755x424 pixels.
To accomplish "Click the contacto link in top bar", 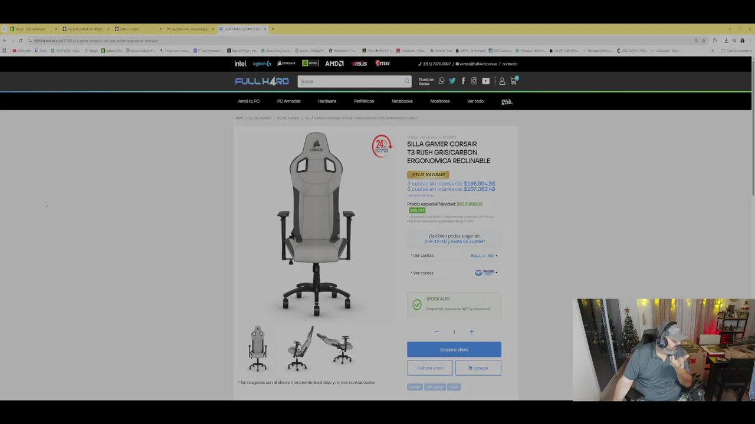I will 510,64.
